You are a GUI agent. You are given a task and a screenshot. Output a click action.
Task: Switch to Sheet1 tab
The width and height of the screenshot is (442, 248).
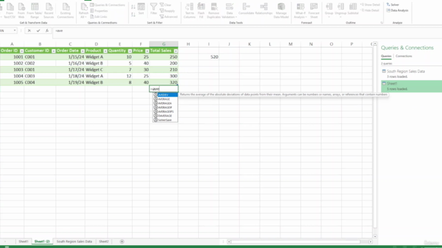(23, 242)
